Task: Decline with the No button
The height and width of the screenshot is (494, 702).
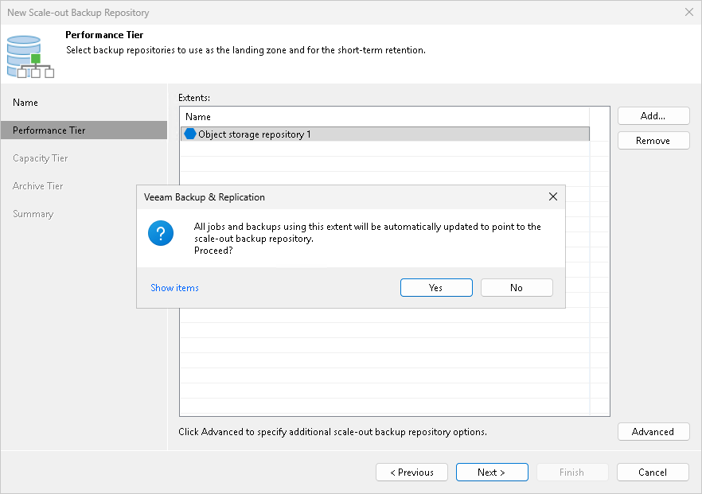Action: [x=517, y=287]
